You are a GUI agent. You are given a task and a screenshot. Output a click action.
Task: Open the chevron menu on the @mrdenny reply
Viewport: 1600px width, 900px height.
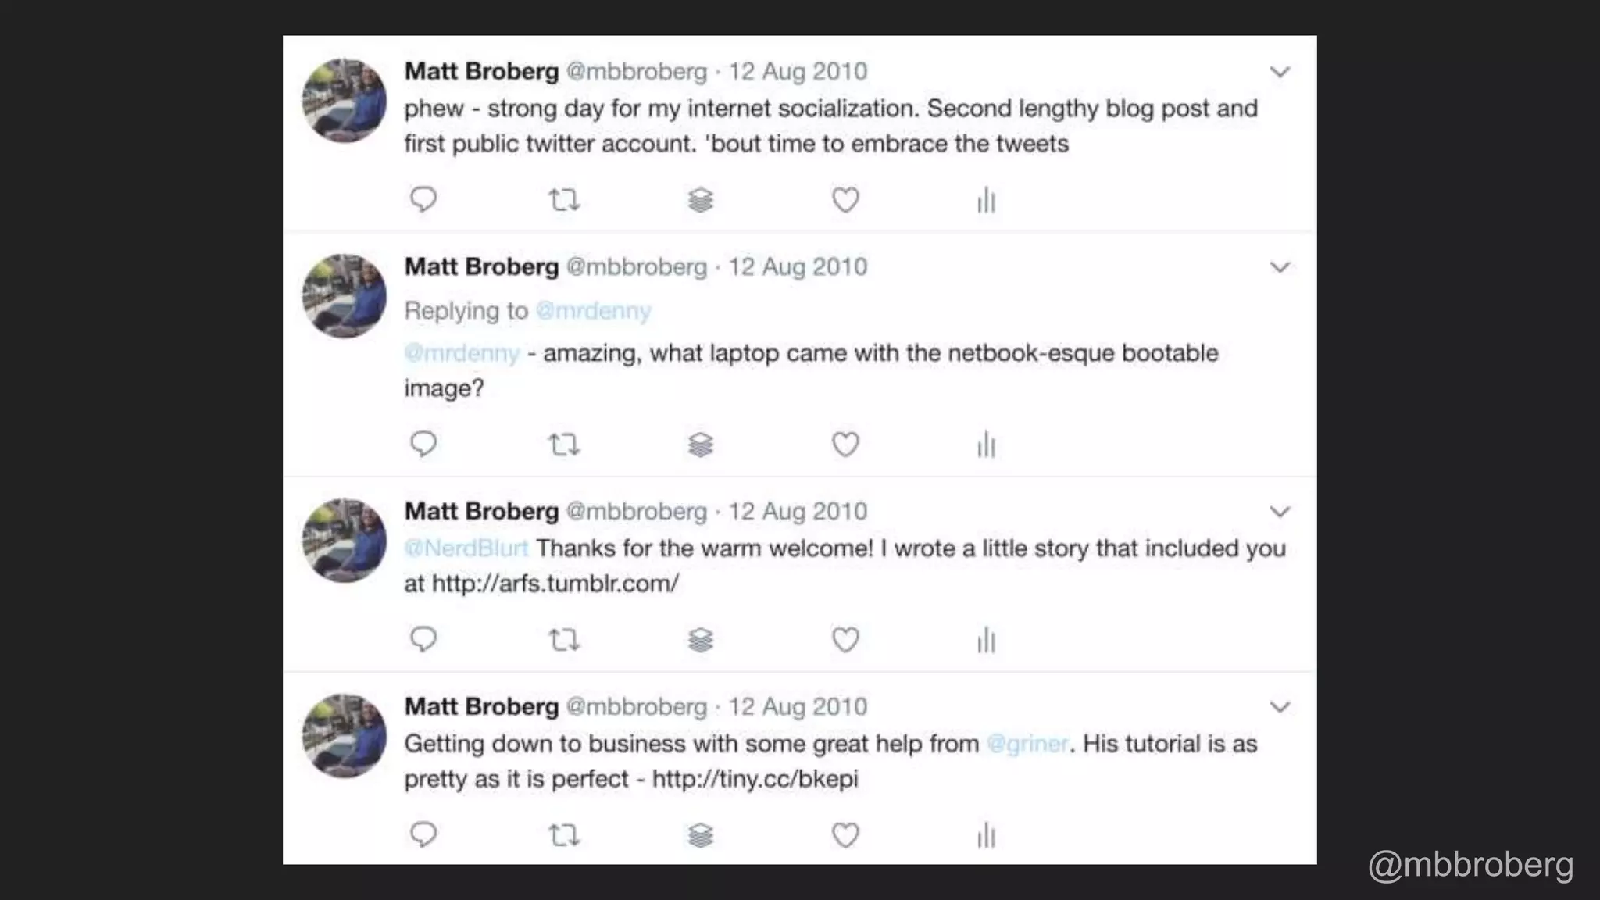pyautogui.click(x=1280, y=267)
